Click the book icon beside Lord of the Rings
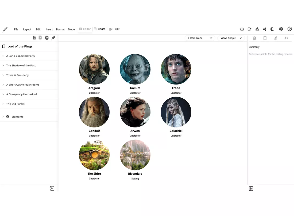The image size is (294, 216). point(3,46)
